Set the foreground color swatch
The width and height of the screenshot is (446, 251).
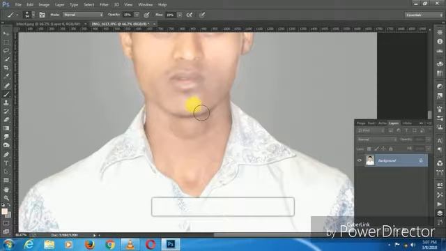pyautogui.click(x=4, y=211)
